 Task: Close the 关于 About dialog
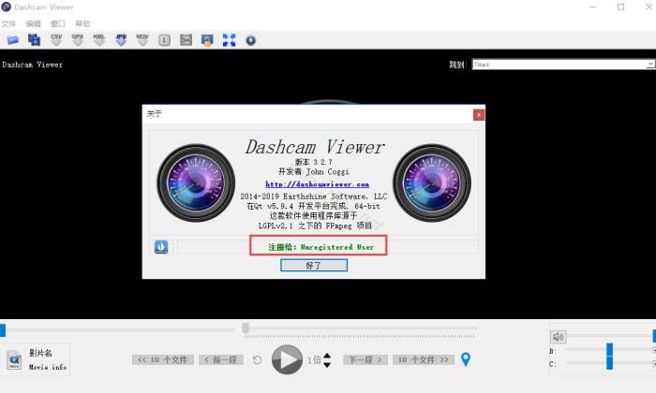[479, 114]
